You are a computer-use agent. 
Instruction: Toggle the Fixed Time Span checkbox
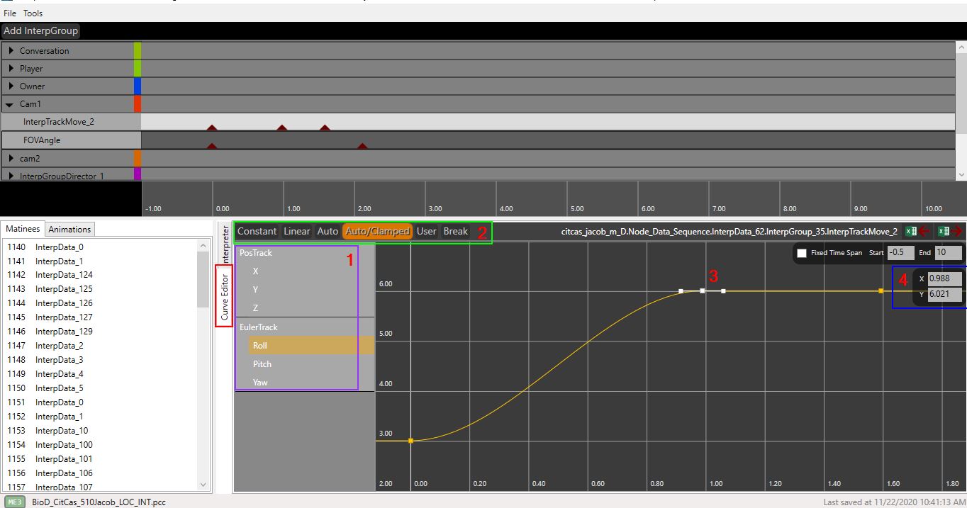[x=802, y=253]
